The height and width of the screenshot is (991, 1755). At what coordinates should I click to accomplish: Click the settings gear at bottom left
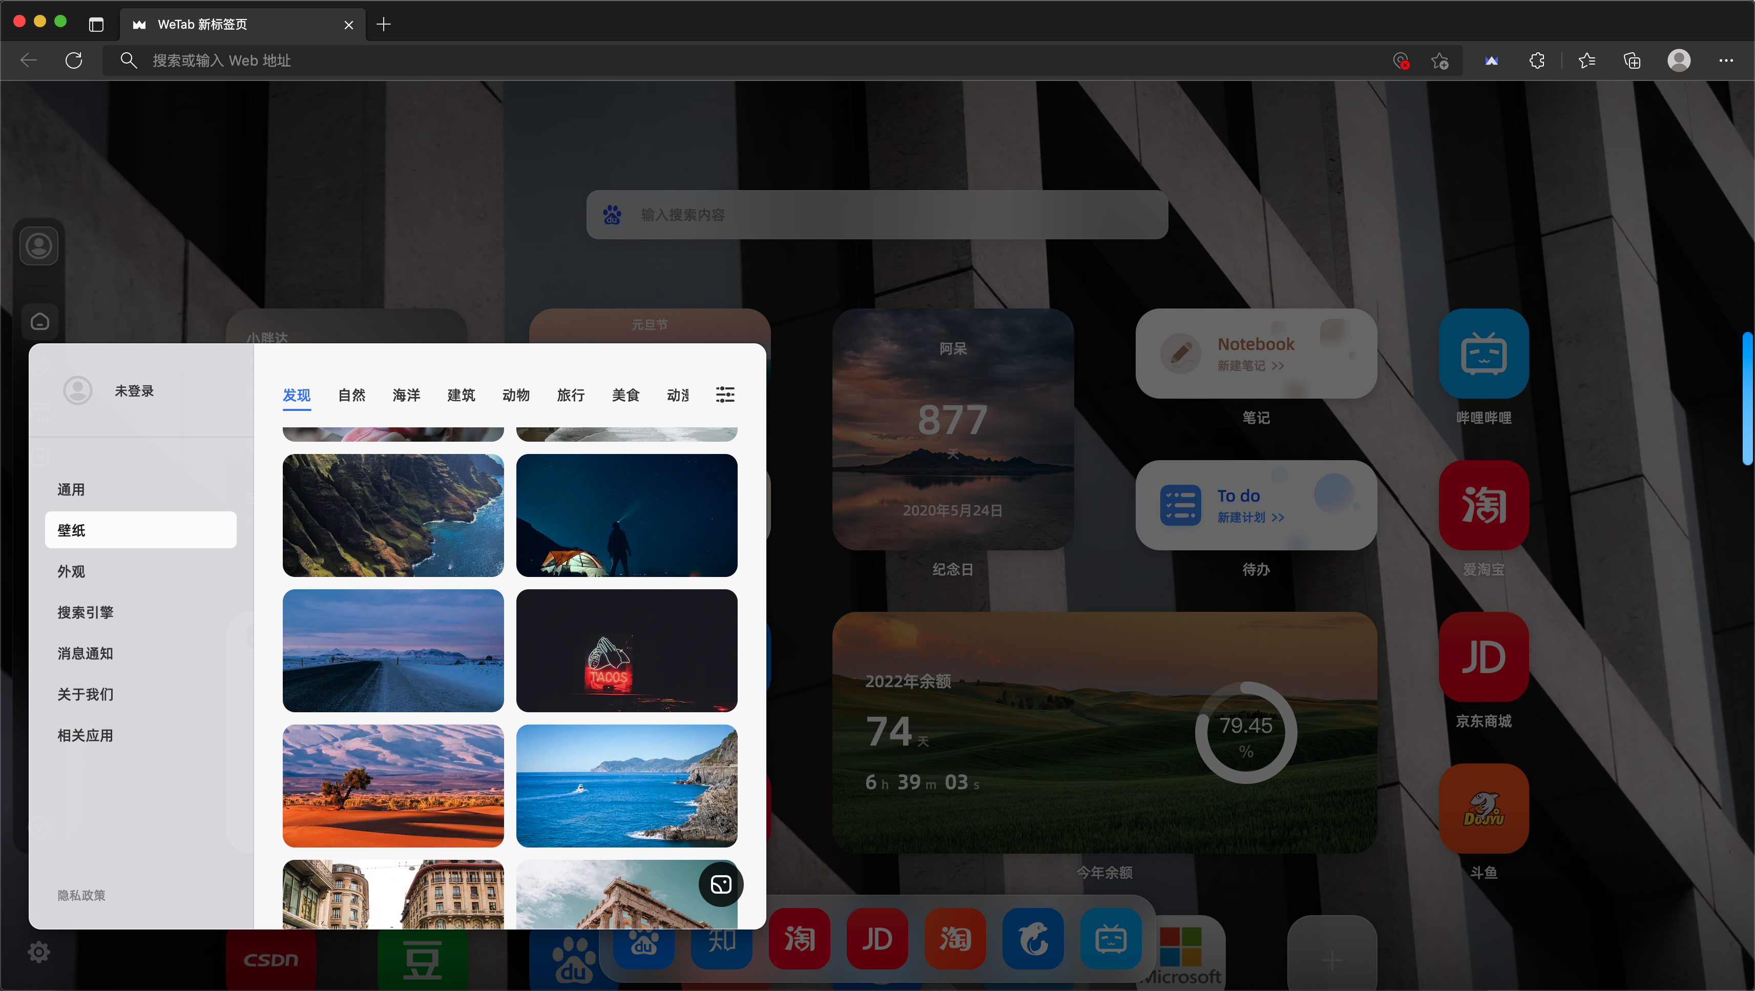39,952
